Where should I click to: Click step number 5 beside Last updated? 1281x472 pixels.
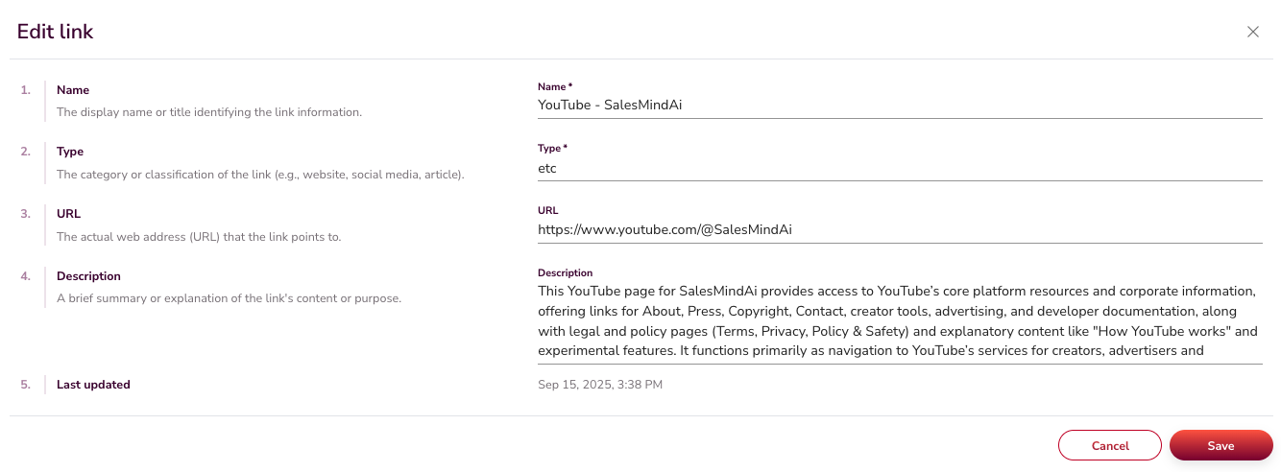click(x=25, y=385)
